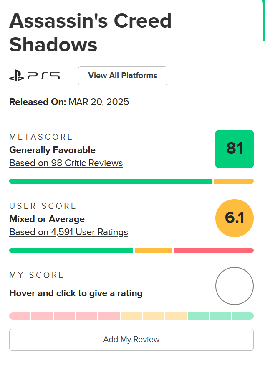
Task: Select the first red rating segment in My Score
Action: pyautogui.click(x=20, y=316)
